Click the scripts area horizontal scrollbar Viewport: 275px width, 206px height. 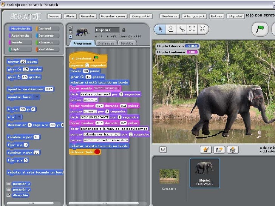(x=104, y=203)
